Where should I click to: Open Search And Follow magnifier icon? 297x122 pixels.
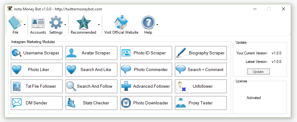[x=71, y=86]
